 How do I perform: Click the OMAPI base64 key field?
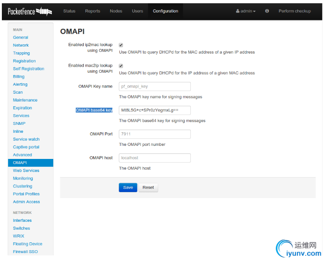point(155,110)
